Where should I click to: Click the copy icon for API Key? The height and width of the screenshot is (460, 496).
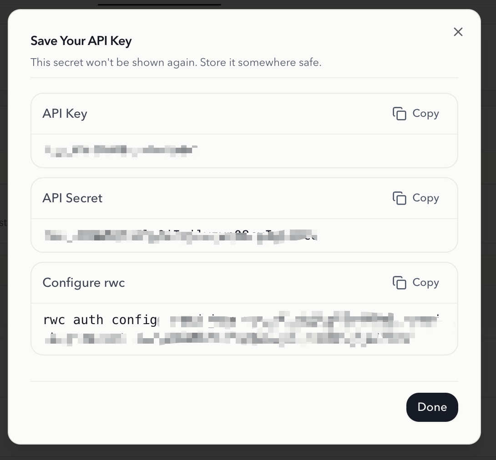point(399,114)
